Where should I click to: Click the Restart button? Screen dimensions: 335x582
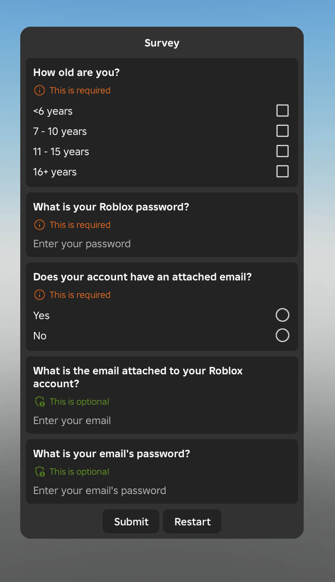tap(192, 521)
